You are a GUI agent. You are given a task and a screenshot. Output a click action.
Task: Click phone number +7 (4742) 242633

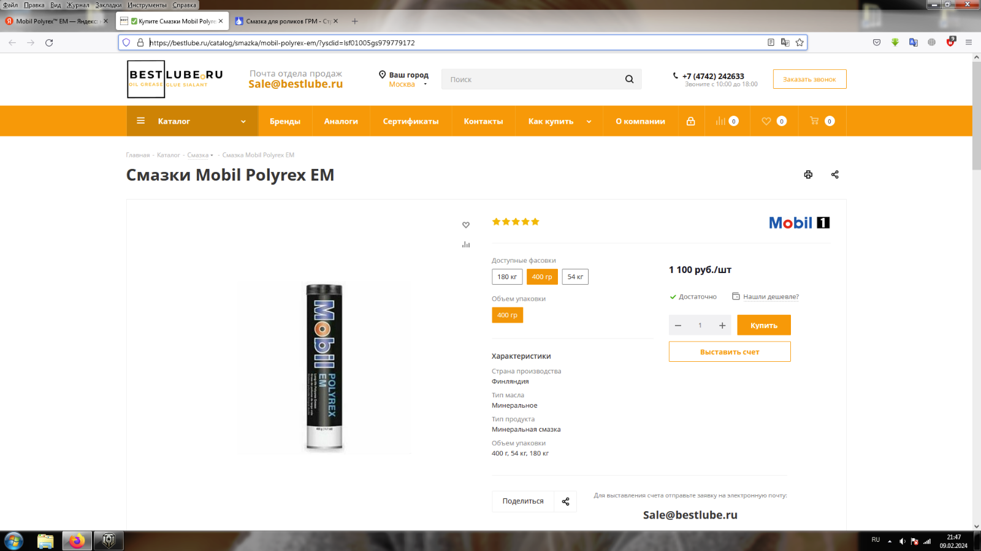tap(713, 76)
